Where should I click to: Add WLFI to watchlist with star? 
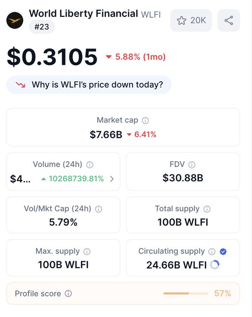pyautogui.click(x=191, y=21)
